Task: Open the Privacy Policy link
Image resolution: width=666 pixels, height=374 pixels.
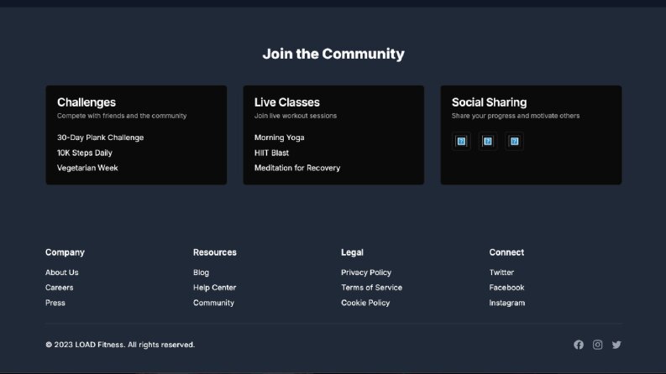Action: point(366,273)
